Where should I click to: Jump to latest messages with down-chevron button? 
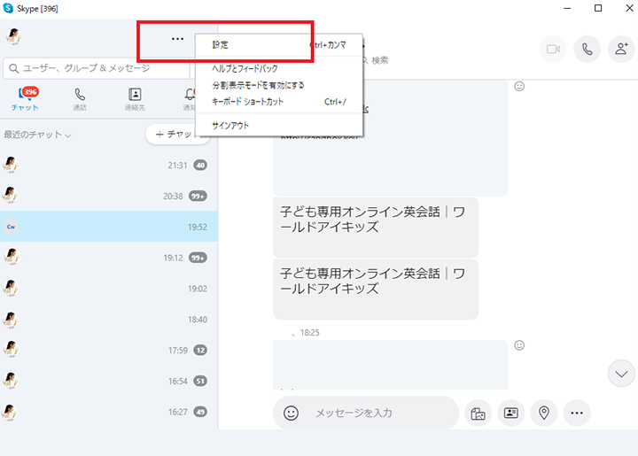(x=621, y=374)
